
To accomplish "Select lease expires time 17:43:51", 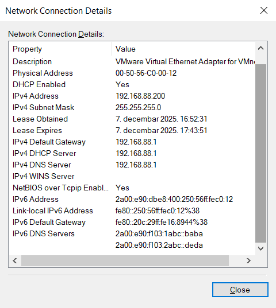I will click(x=194, y=130).
